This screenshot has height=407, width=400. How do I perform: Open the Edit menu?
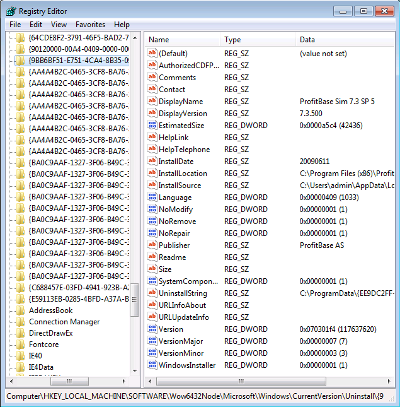click(36, 25)
